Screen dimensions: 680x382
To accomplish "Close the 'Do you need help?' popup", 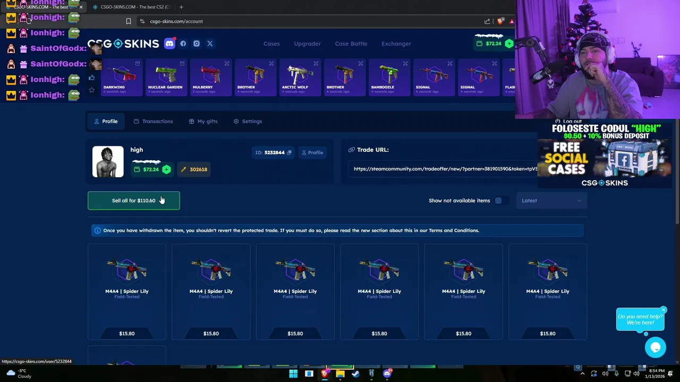I will (x=664, y=309).
